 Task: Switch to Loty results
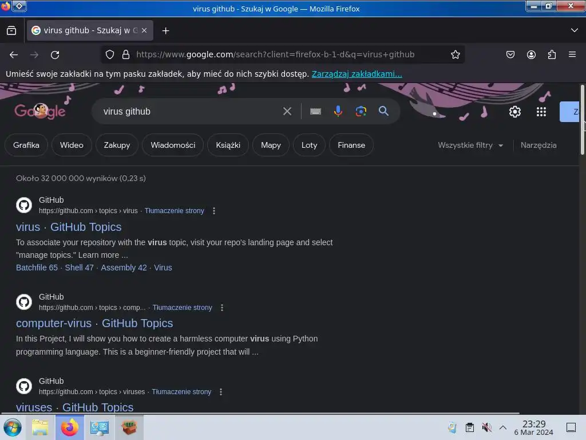[x=310, y=145]
